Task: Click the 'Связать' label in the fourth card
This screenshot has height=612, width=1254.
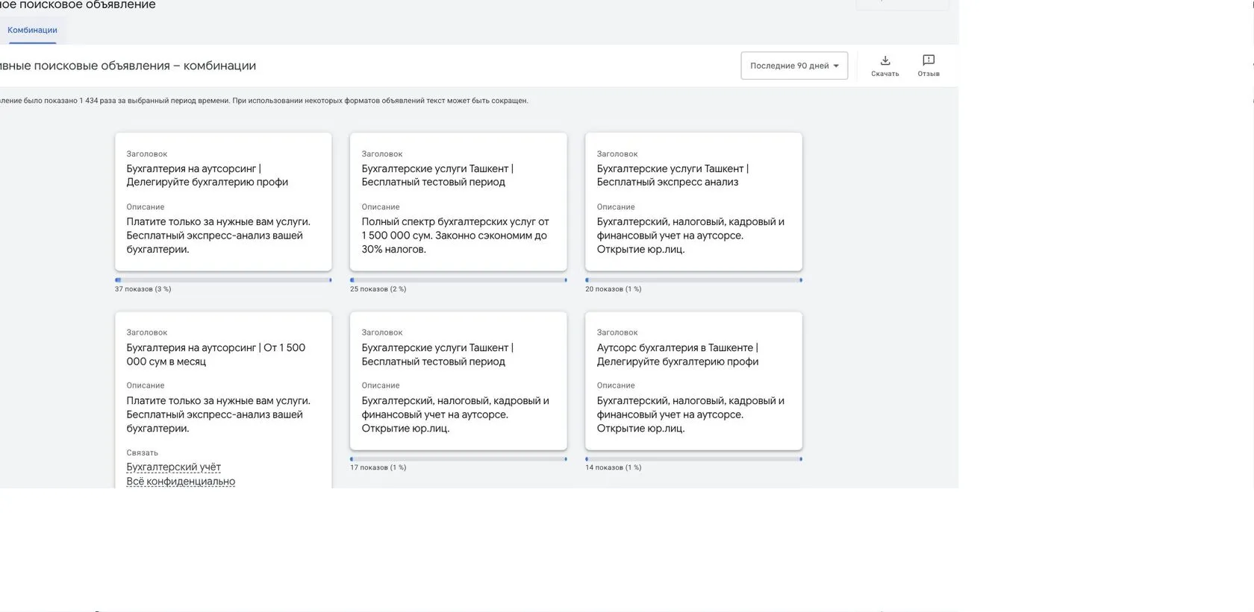Action: (142, 452)
